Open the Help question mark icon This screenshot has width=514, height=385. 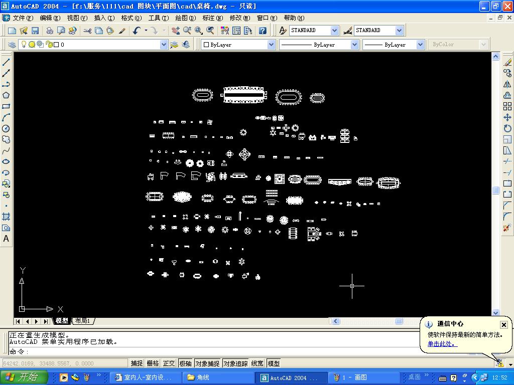coord(263,31)
